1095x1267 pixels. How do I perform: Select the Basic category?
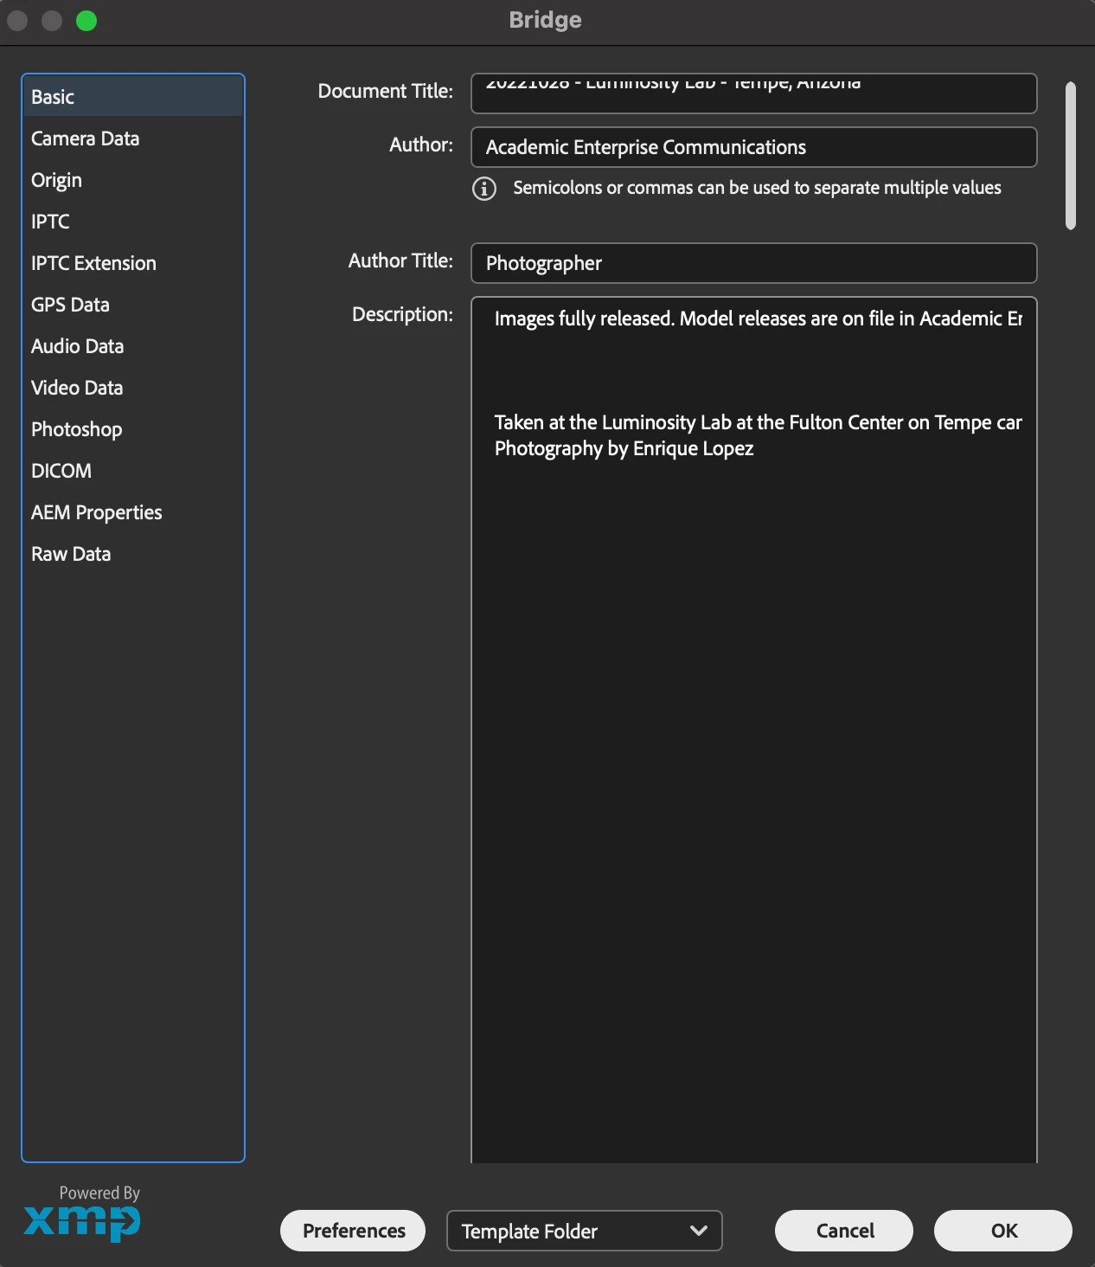(x=133, y=96)
